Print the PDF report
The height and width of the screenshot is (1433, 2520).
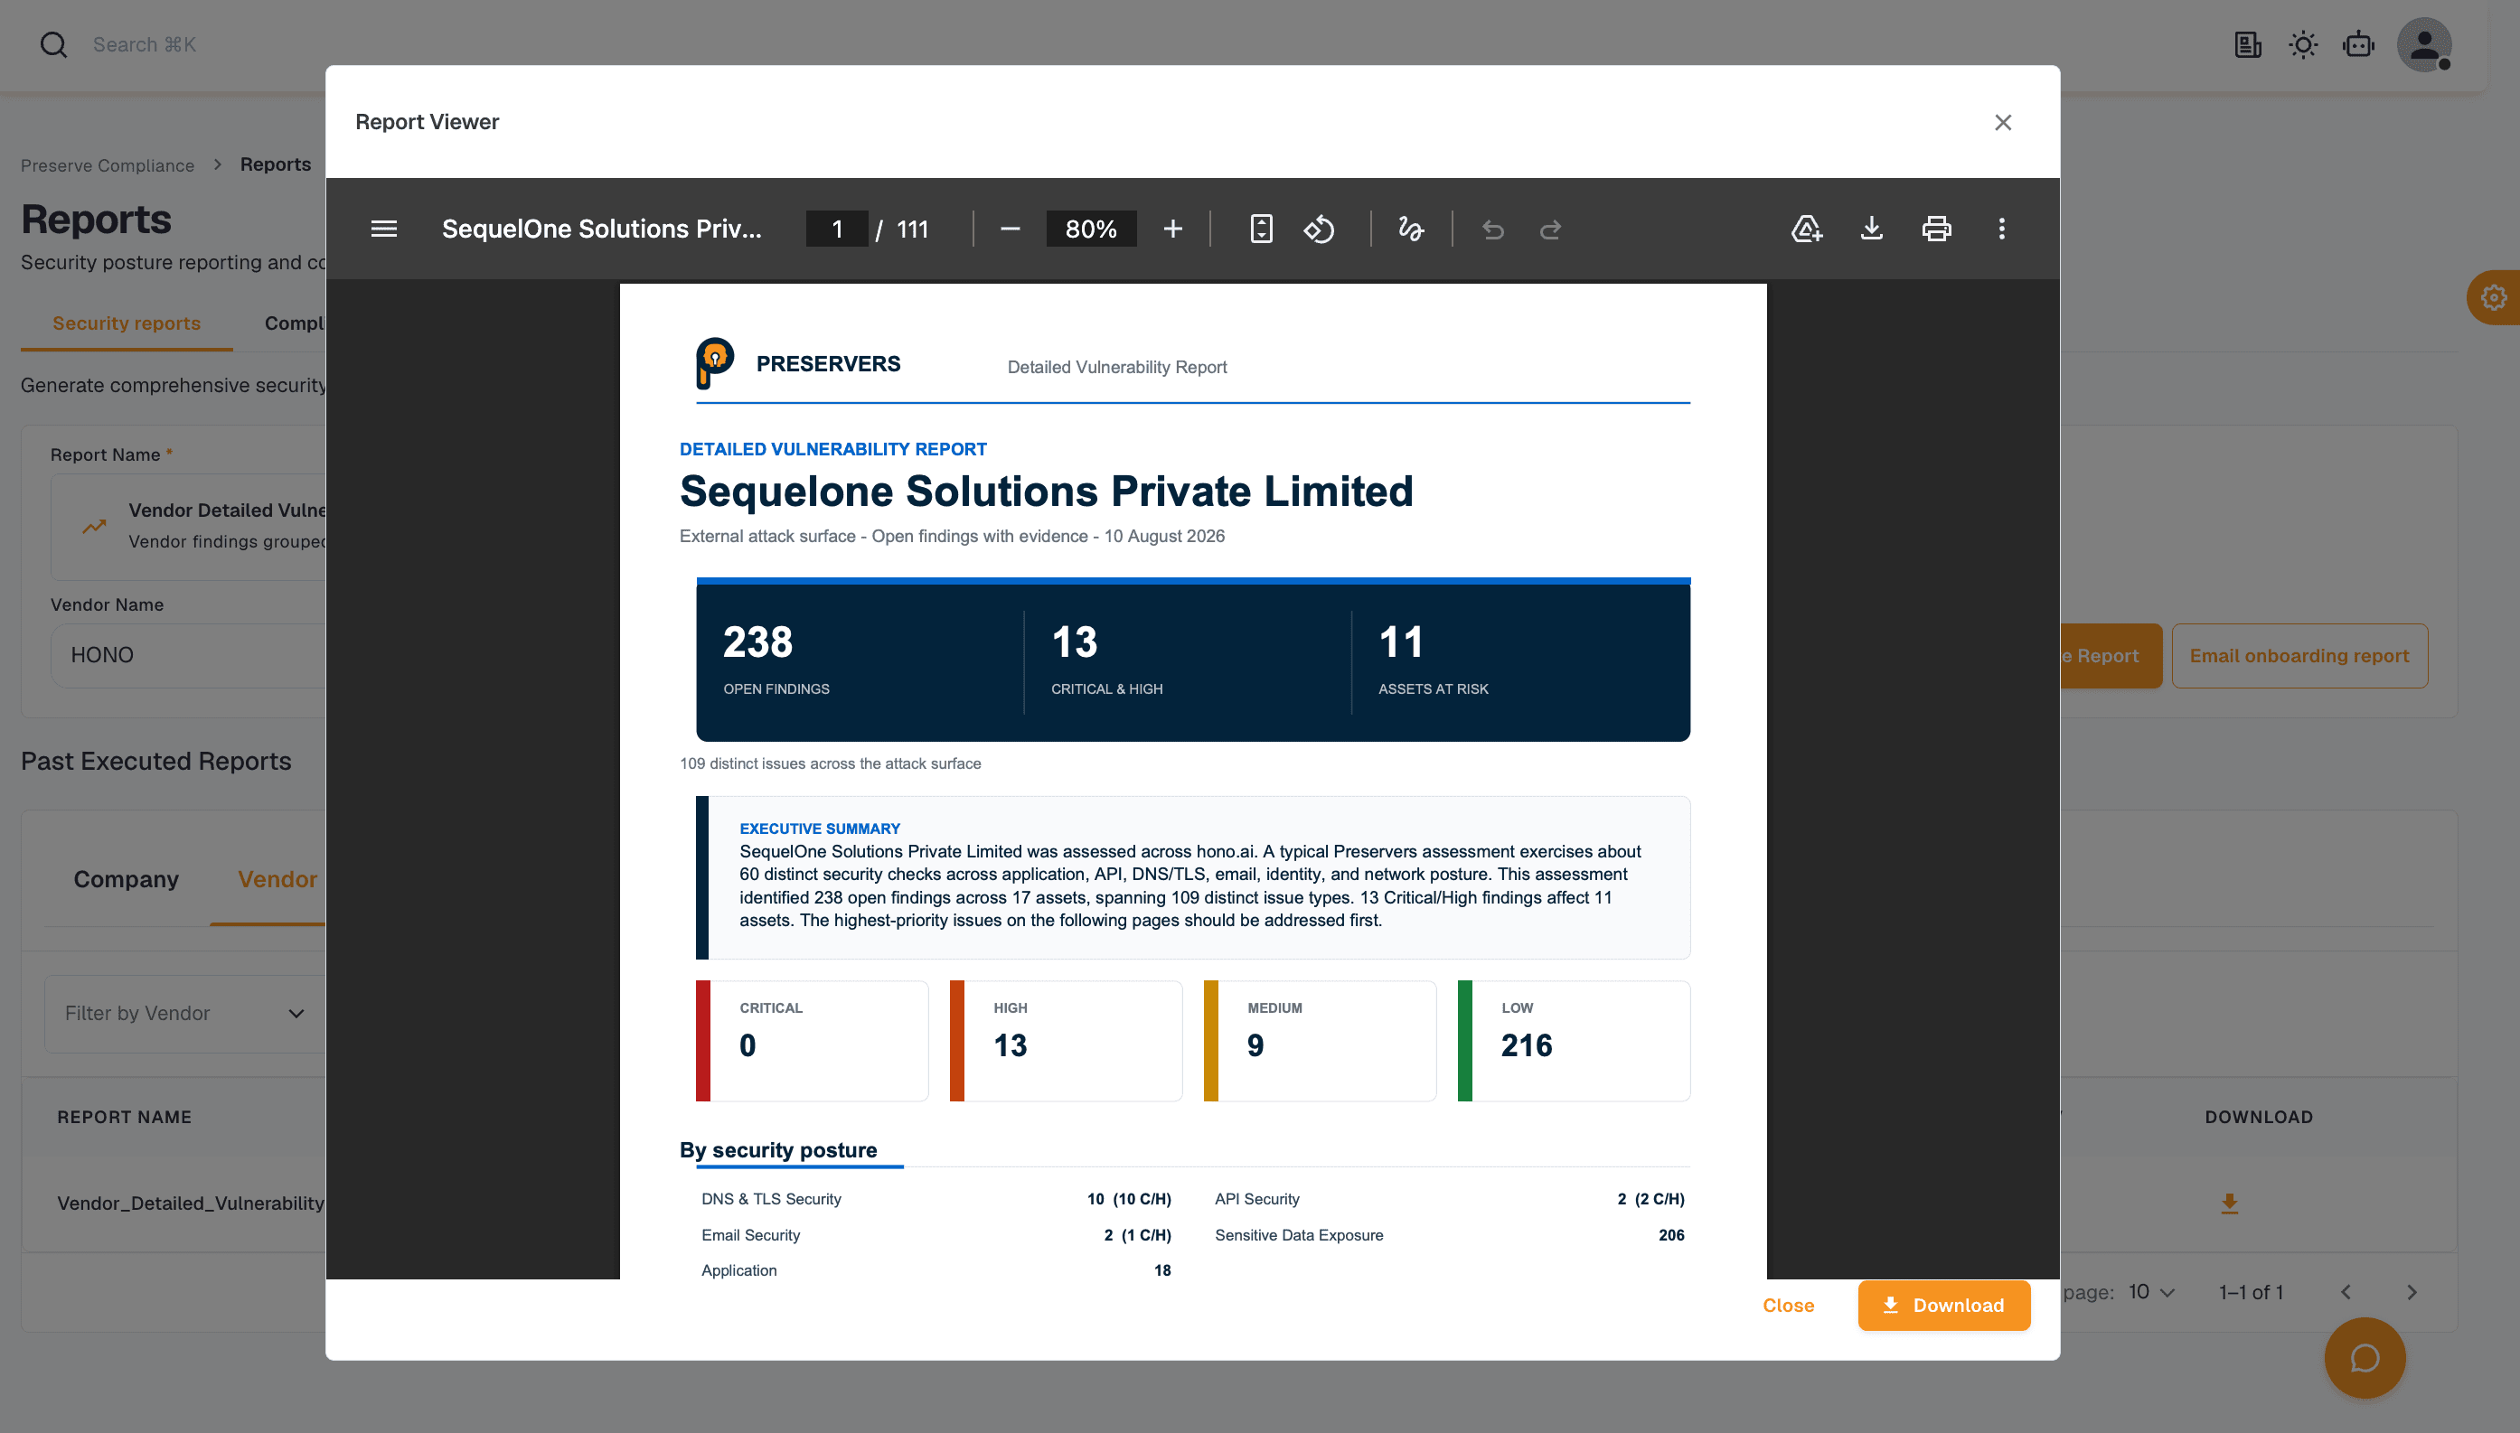pyautogui.click(x=1936, y=229)
